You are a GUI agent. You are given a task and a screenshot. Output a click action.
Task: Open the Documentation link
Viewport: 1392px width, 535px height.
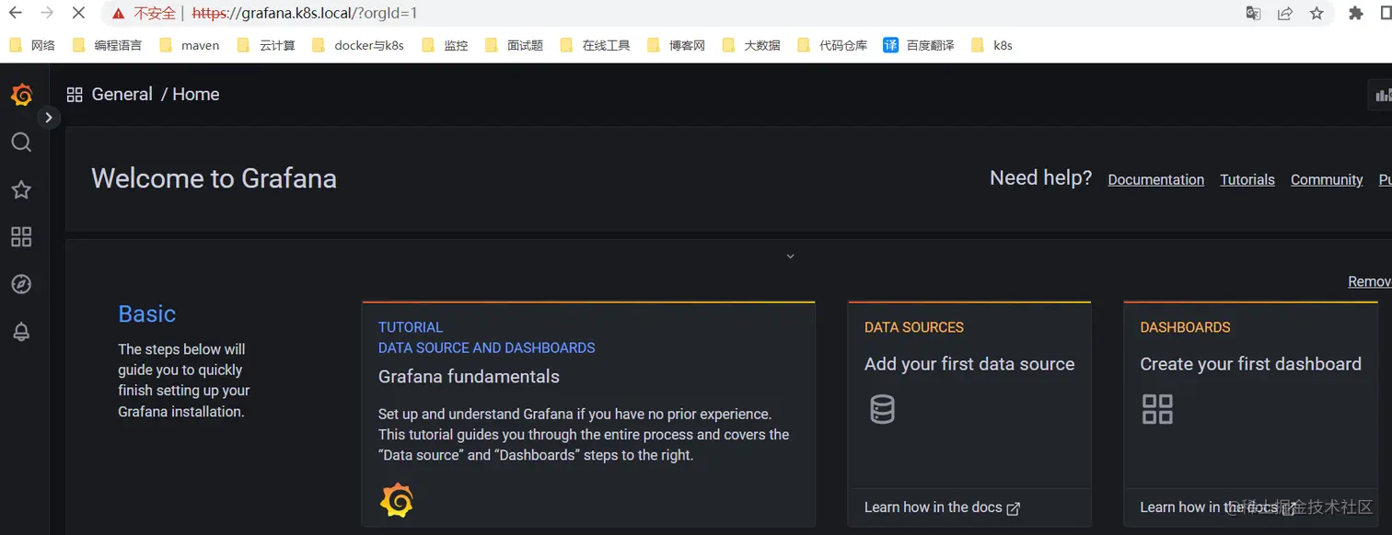[1155, 179]
